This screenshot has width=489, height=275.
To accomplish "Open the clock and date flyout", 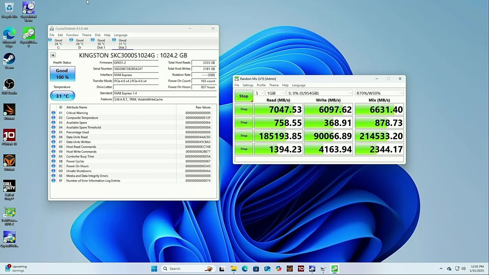I will (x=477, y=269).
